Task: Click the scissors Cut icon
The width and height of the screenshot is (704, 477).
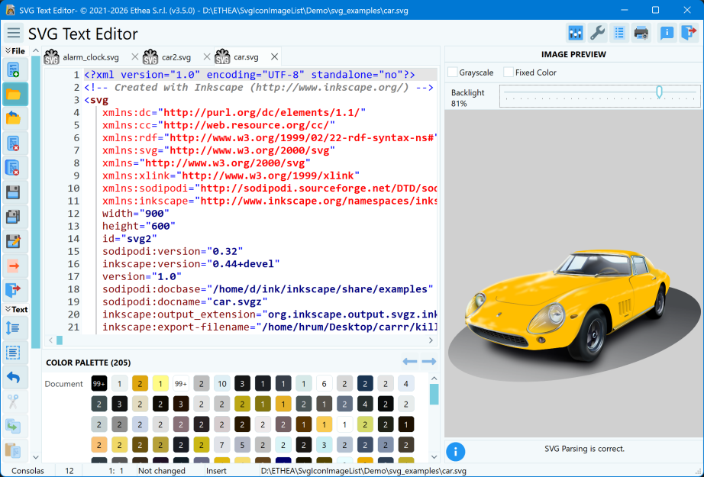Action: 14,401
